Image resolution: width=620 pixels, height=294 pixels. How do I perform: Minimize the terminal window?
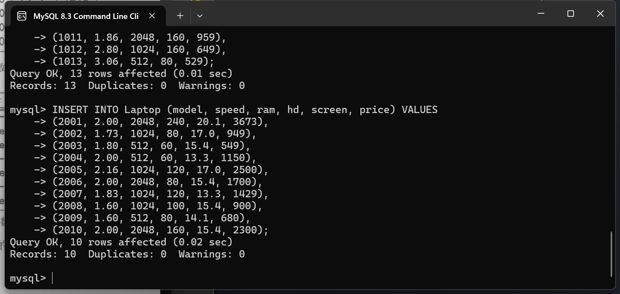(541, 14)
